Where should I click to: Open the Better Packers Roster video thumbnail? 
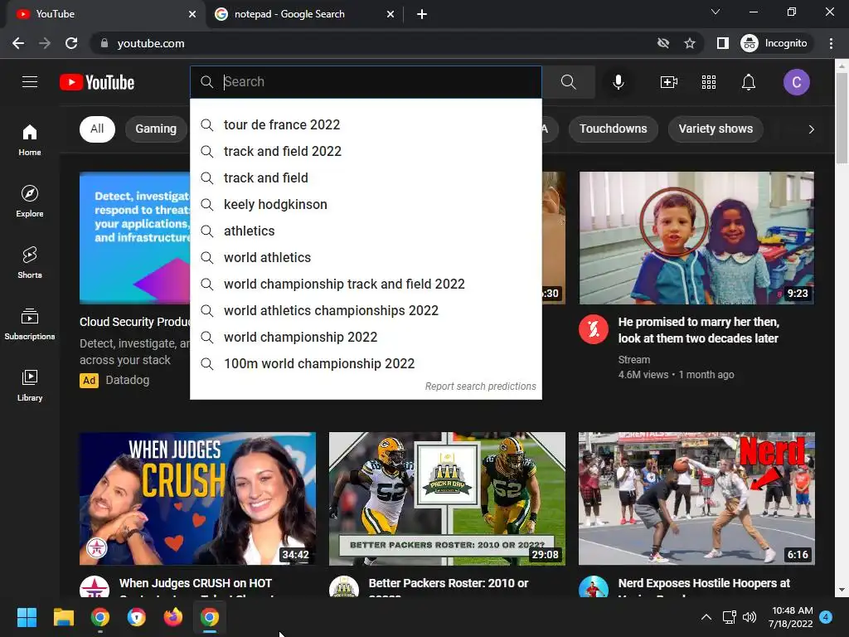tap(447, 498)
